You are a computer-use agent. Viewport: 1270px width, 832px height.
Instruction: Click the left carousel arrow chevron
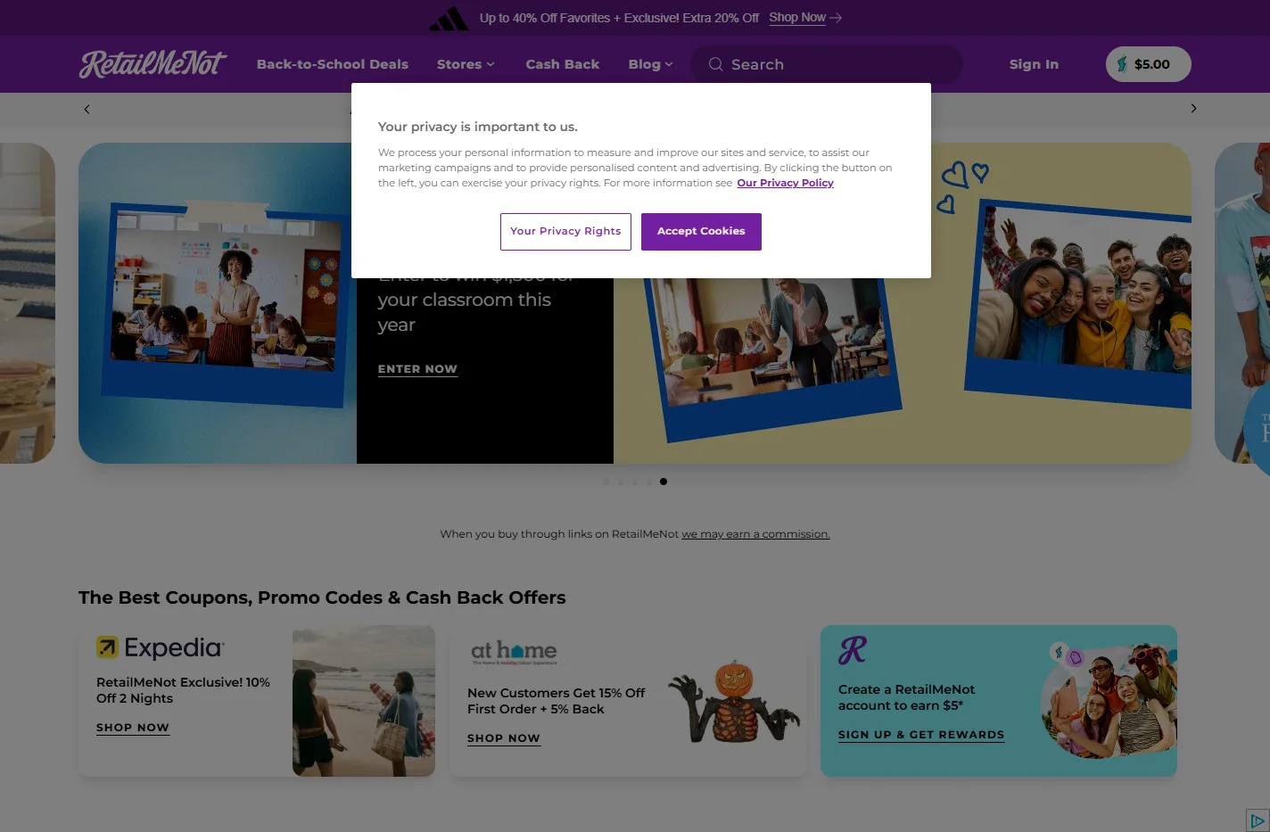coord(87,109)
